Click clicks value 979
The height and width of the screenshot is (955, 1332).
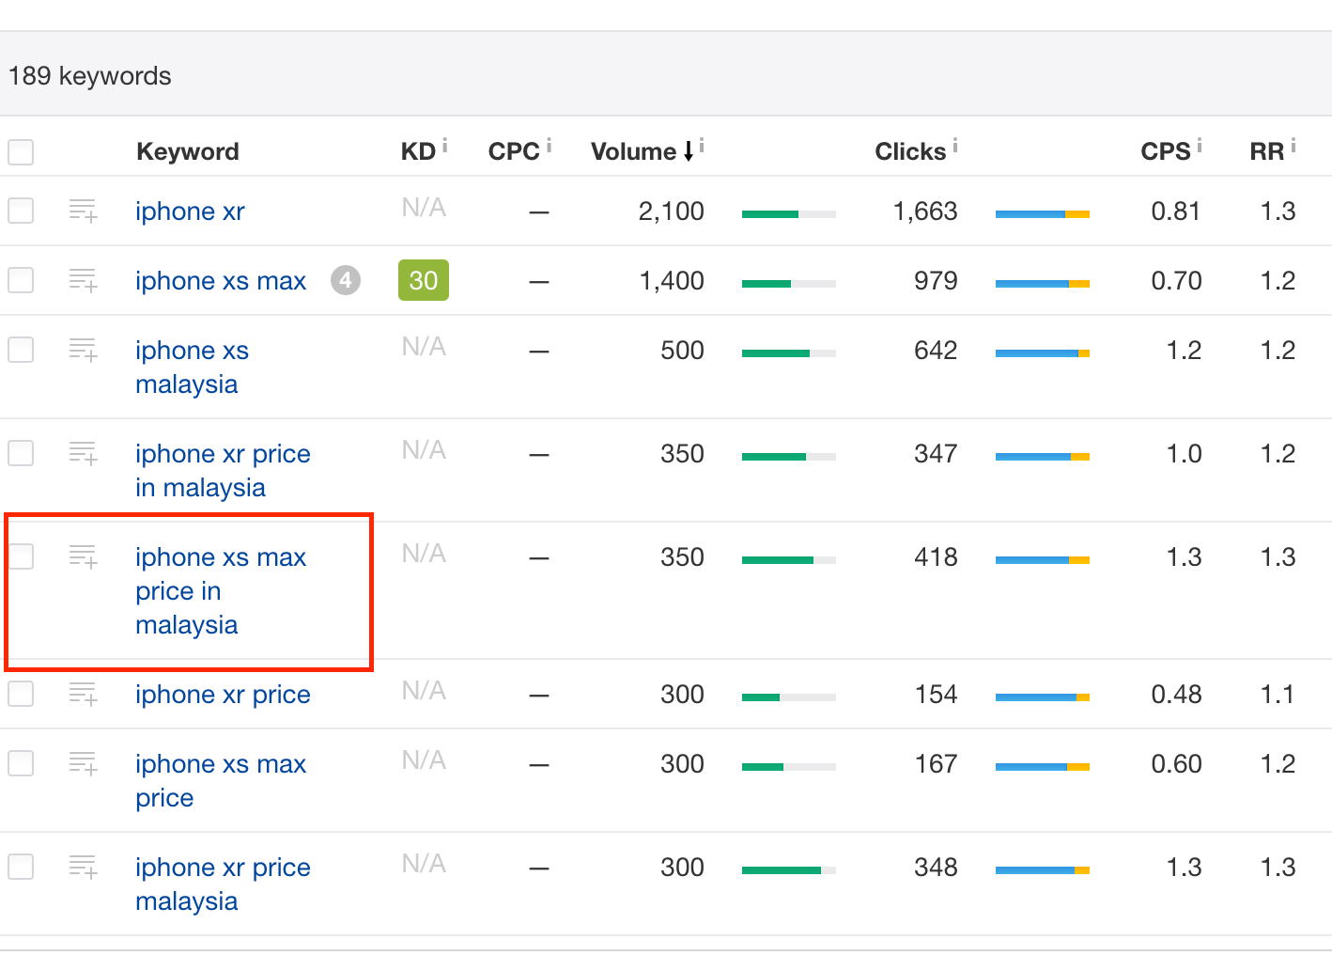[936, 281]
